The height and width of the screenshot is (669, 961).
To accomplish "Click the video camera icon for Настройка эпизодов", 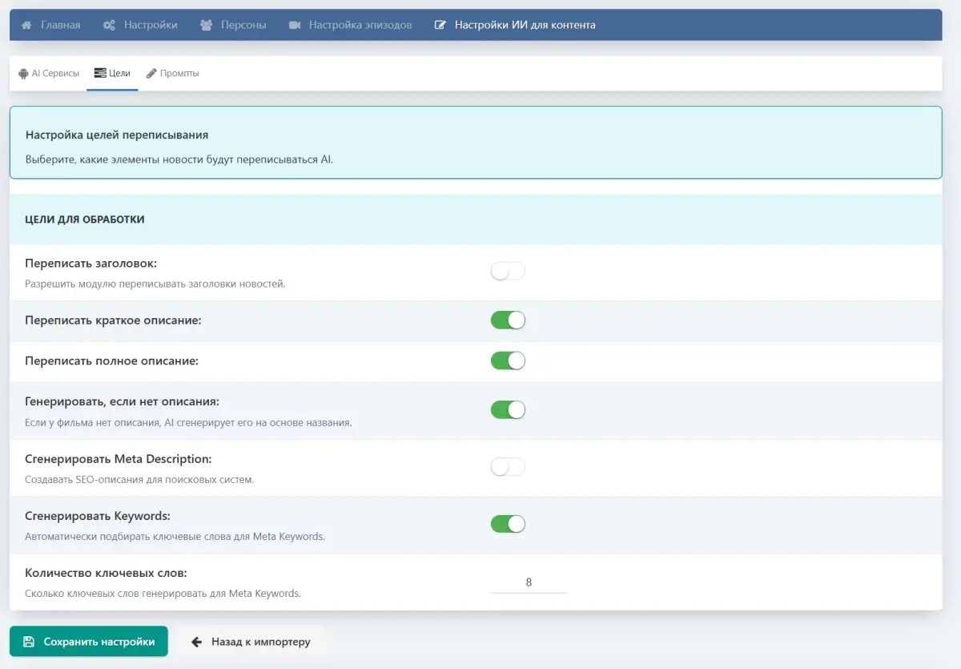I will coord(294,25).
